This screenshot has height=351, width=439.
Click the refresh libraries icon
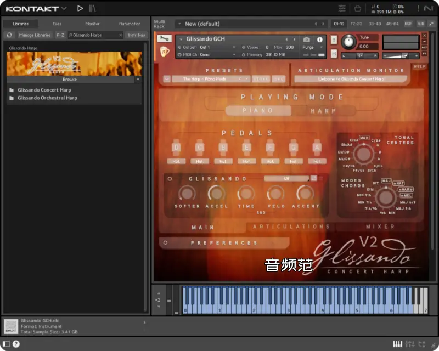[9, 35]
